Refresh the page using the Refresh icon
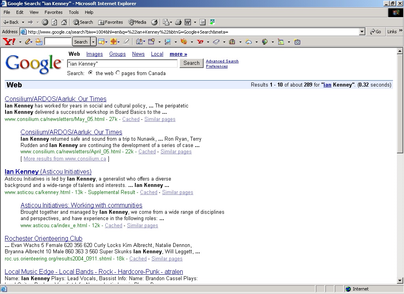This screenshot has width=404, height=294. pos(54,22)
